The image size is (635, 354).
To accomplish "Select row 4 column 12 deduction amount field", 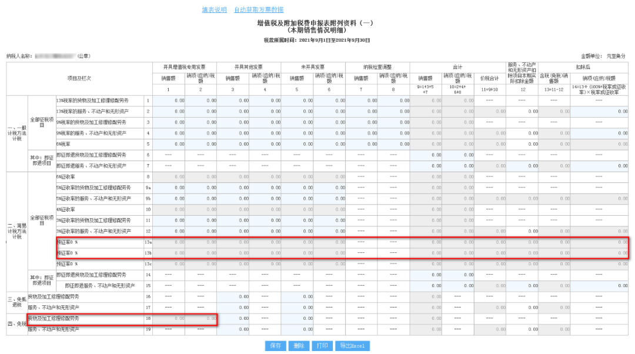I will pos(523,133).
